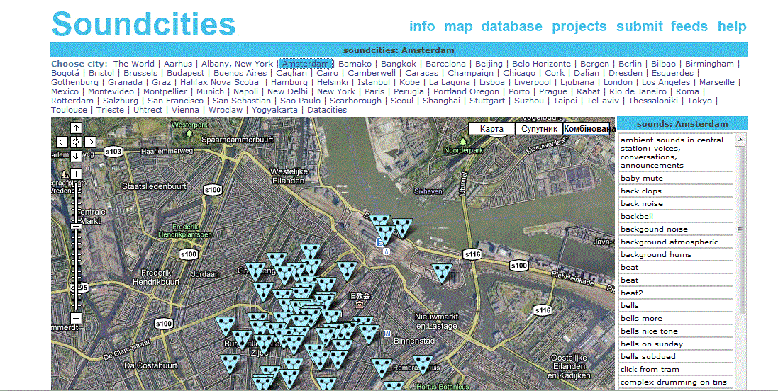Select The World in city chooser
Viewport: 778px width, 391px height.
click(134, 64)
